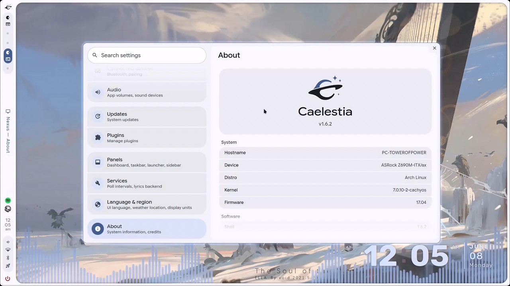Click the search magnifier icon
Screen dimensions: 510x286
(x=95, y=55)
